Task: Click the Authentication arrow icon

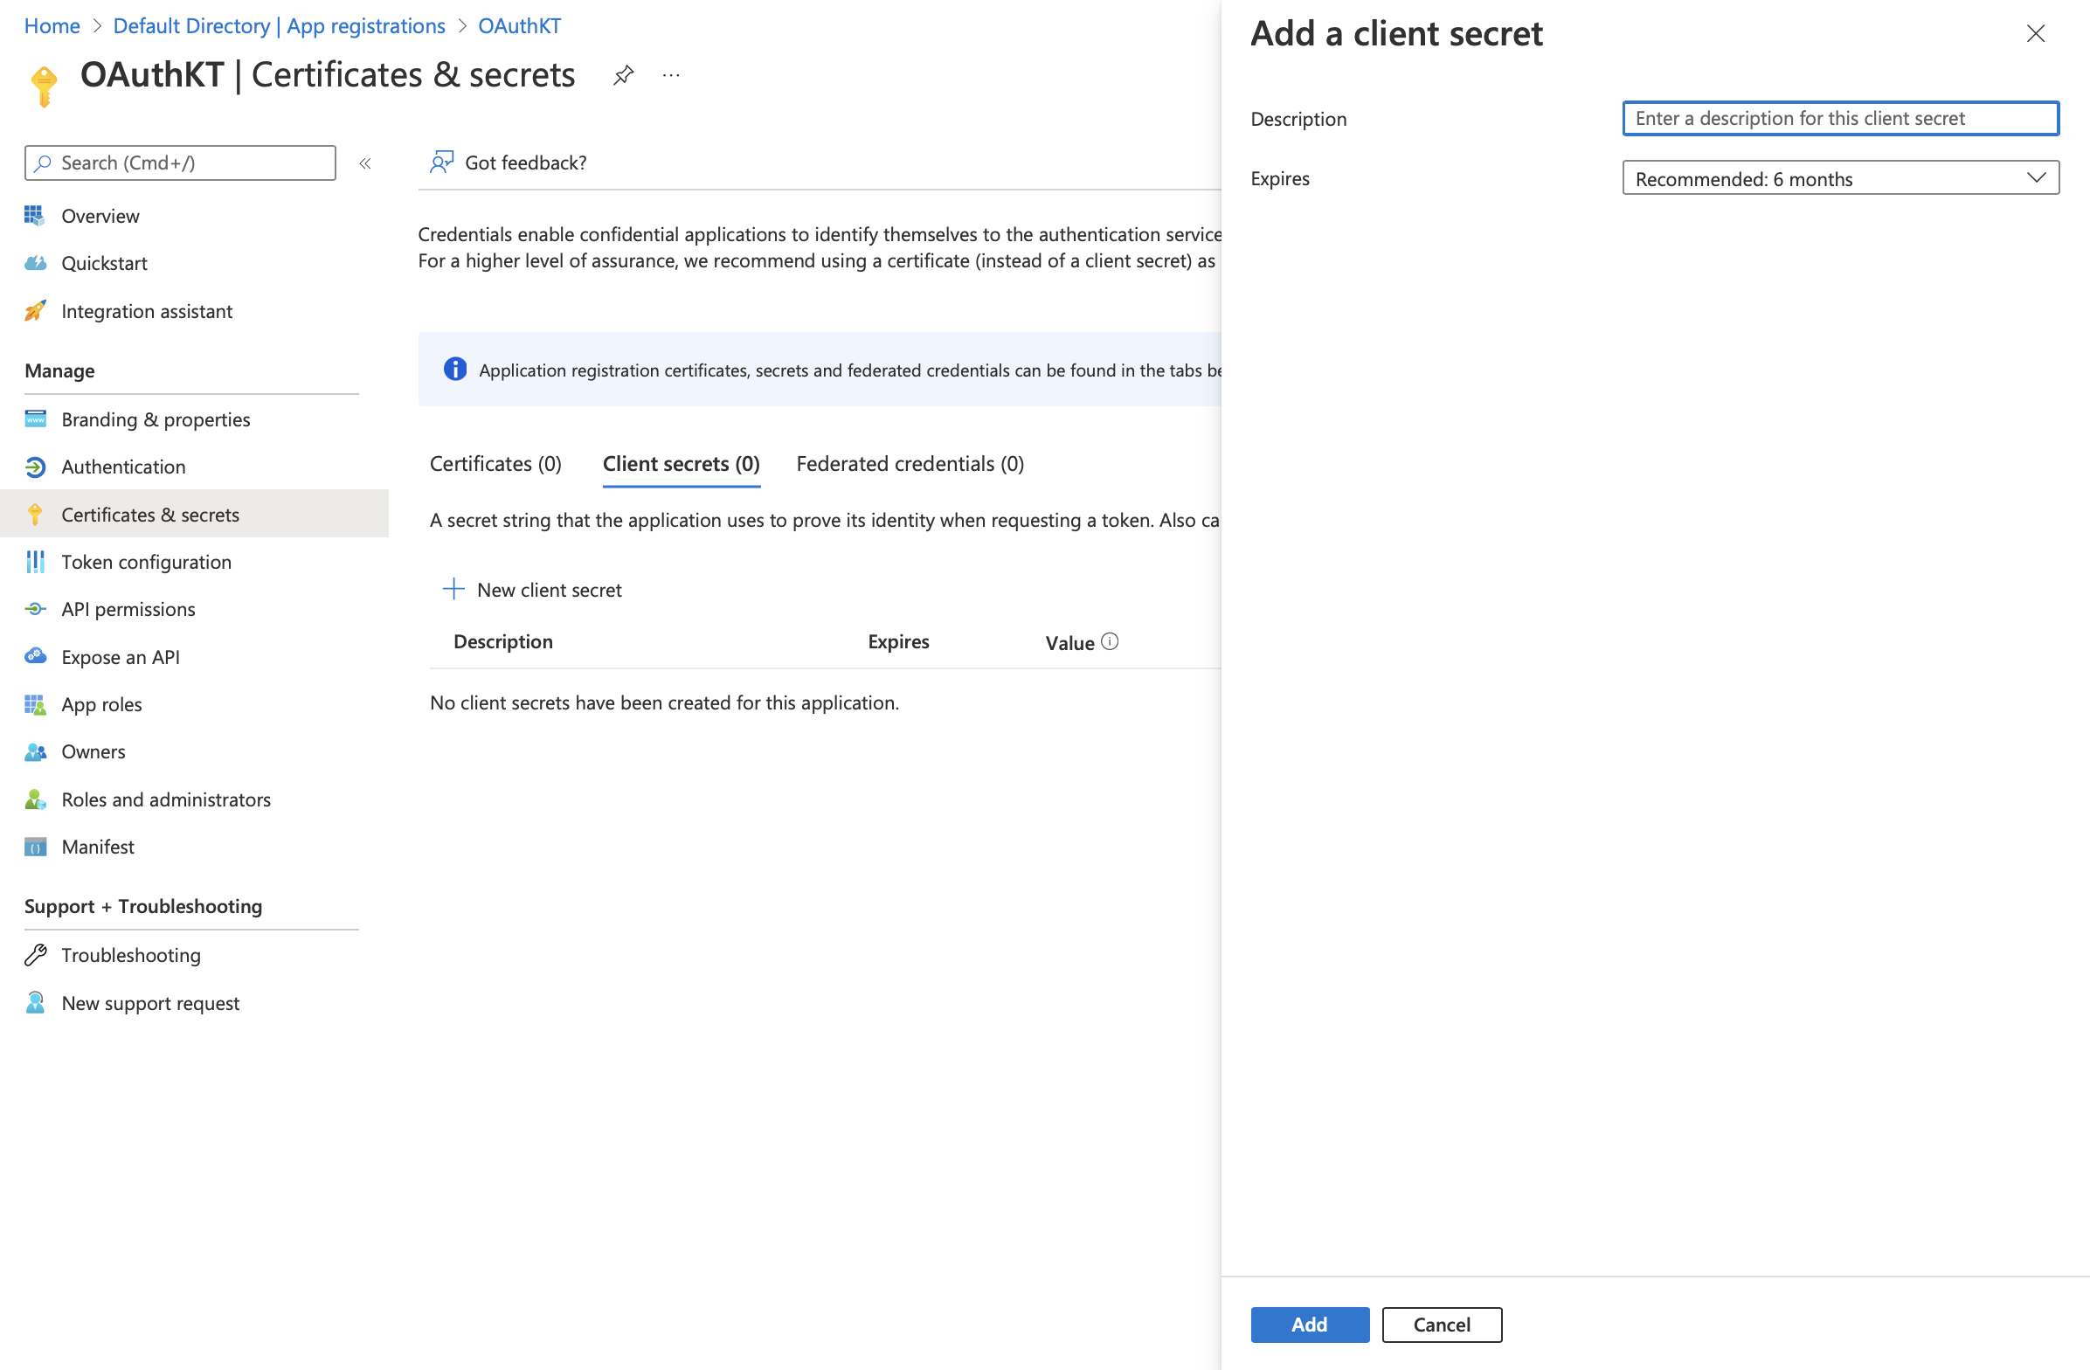Action: click(35, 467)
